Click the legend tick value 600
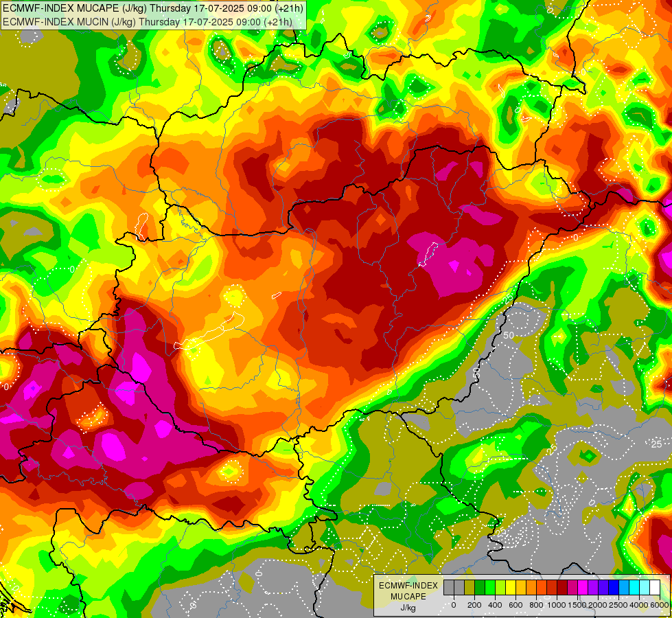 [515, 605]
